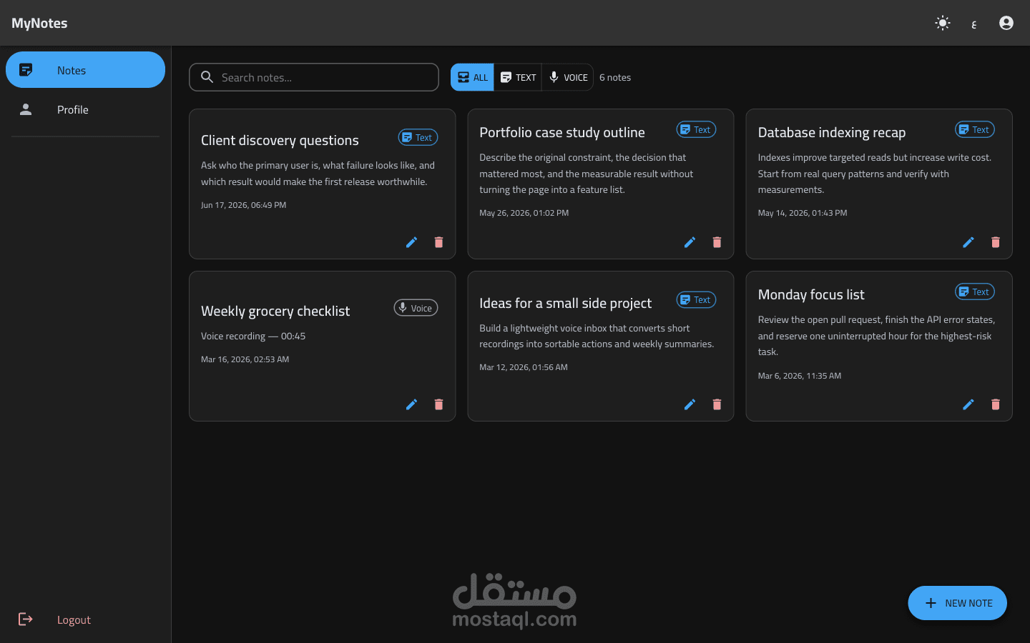The width and height of the screenshot is (1030, 643).
Task: Open the user account avatar menu
Action: tap(1006, 23)
